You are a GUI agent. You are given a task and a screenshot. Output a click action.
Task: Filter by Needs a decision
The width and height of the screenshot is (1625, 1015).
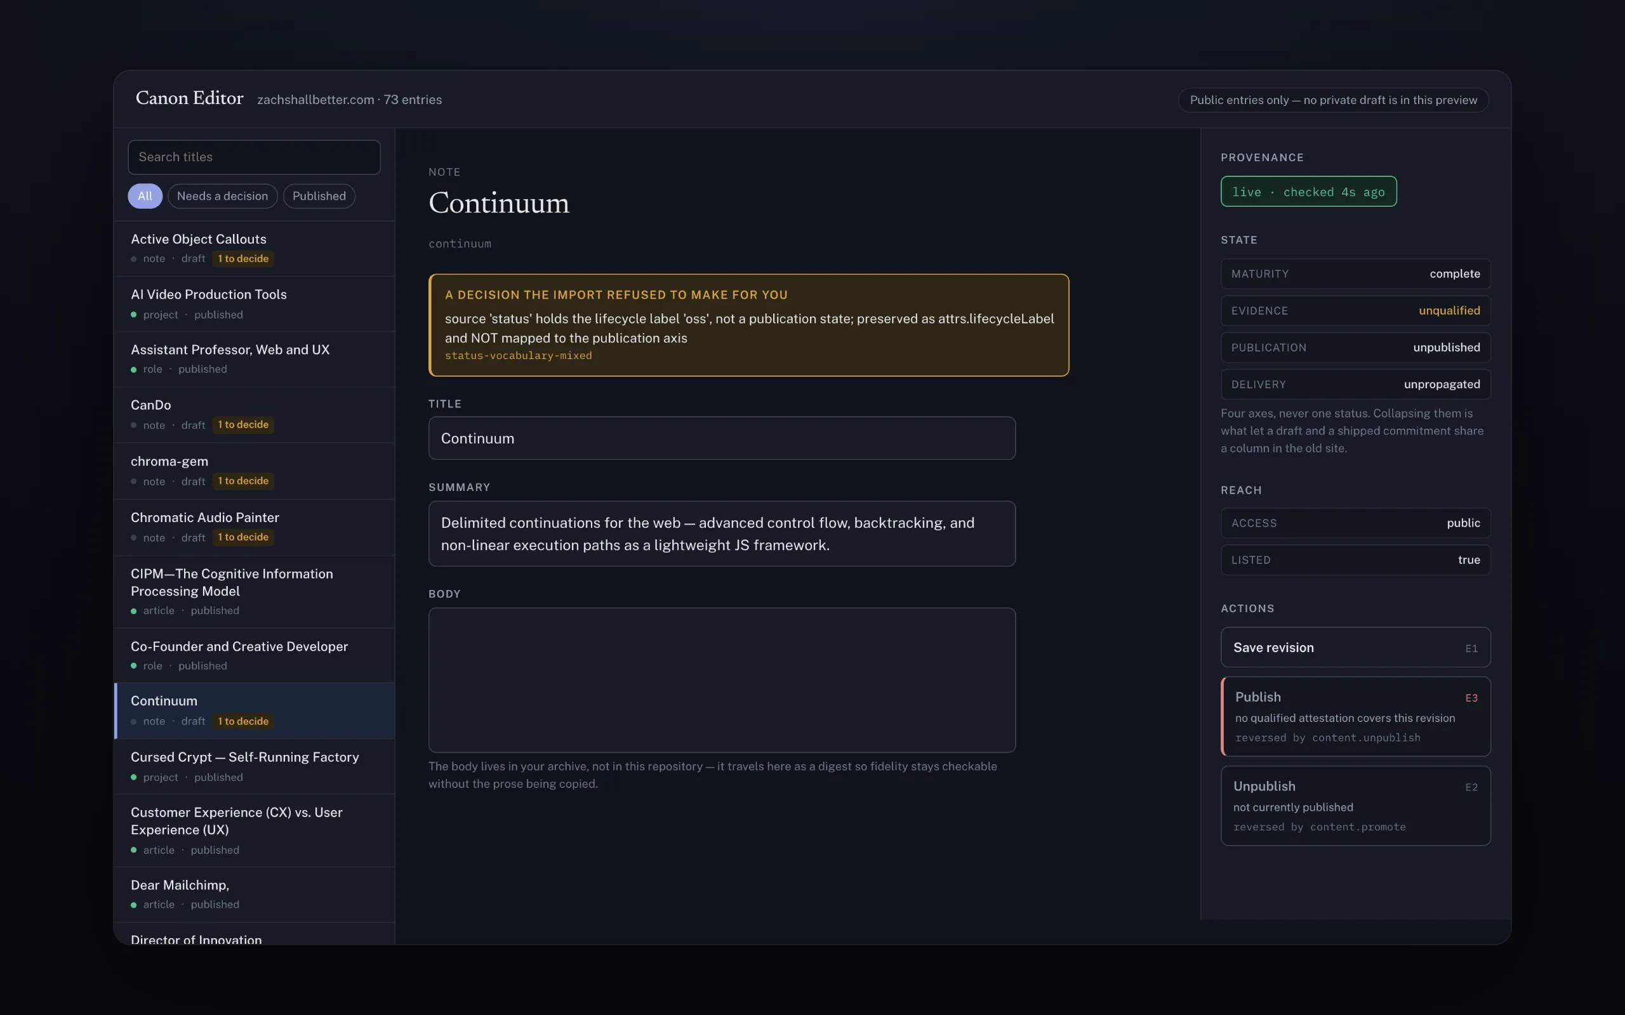222,196
